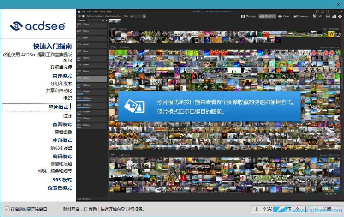Viewport: 344px width, 217px height.
Task: Close the Timeline panel with X
Action: coord(106,21)
